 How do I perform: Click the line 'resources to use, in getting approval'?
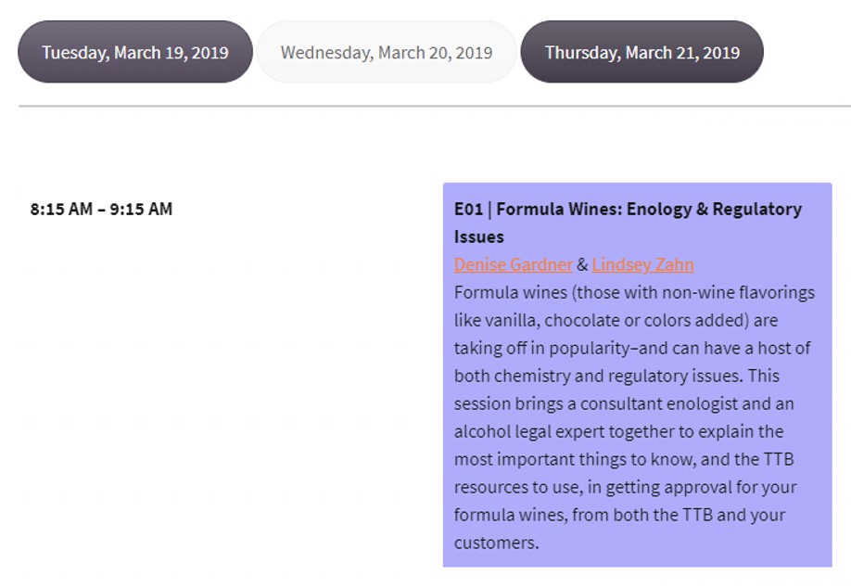click(625, 487)
